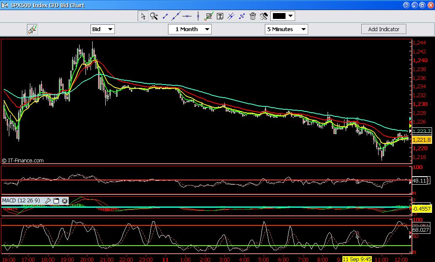Click the round restore button in title bar

[406, 5]
